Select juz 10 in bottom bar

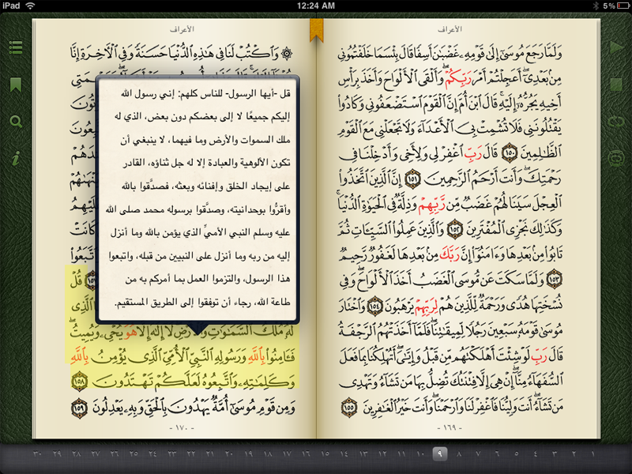coord(421,453)
